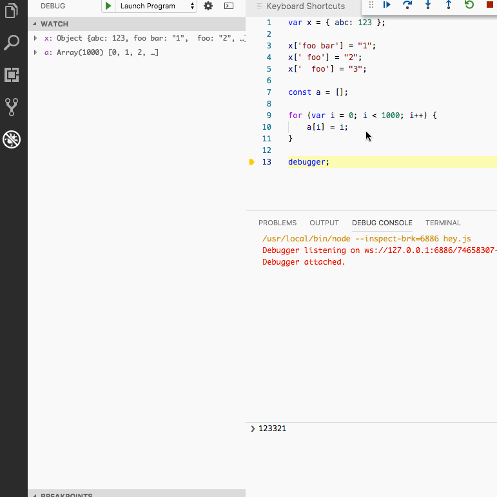
Task: Open the Source Control view
Action: coord(12,107)
